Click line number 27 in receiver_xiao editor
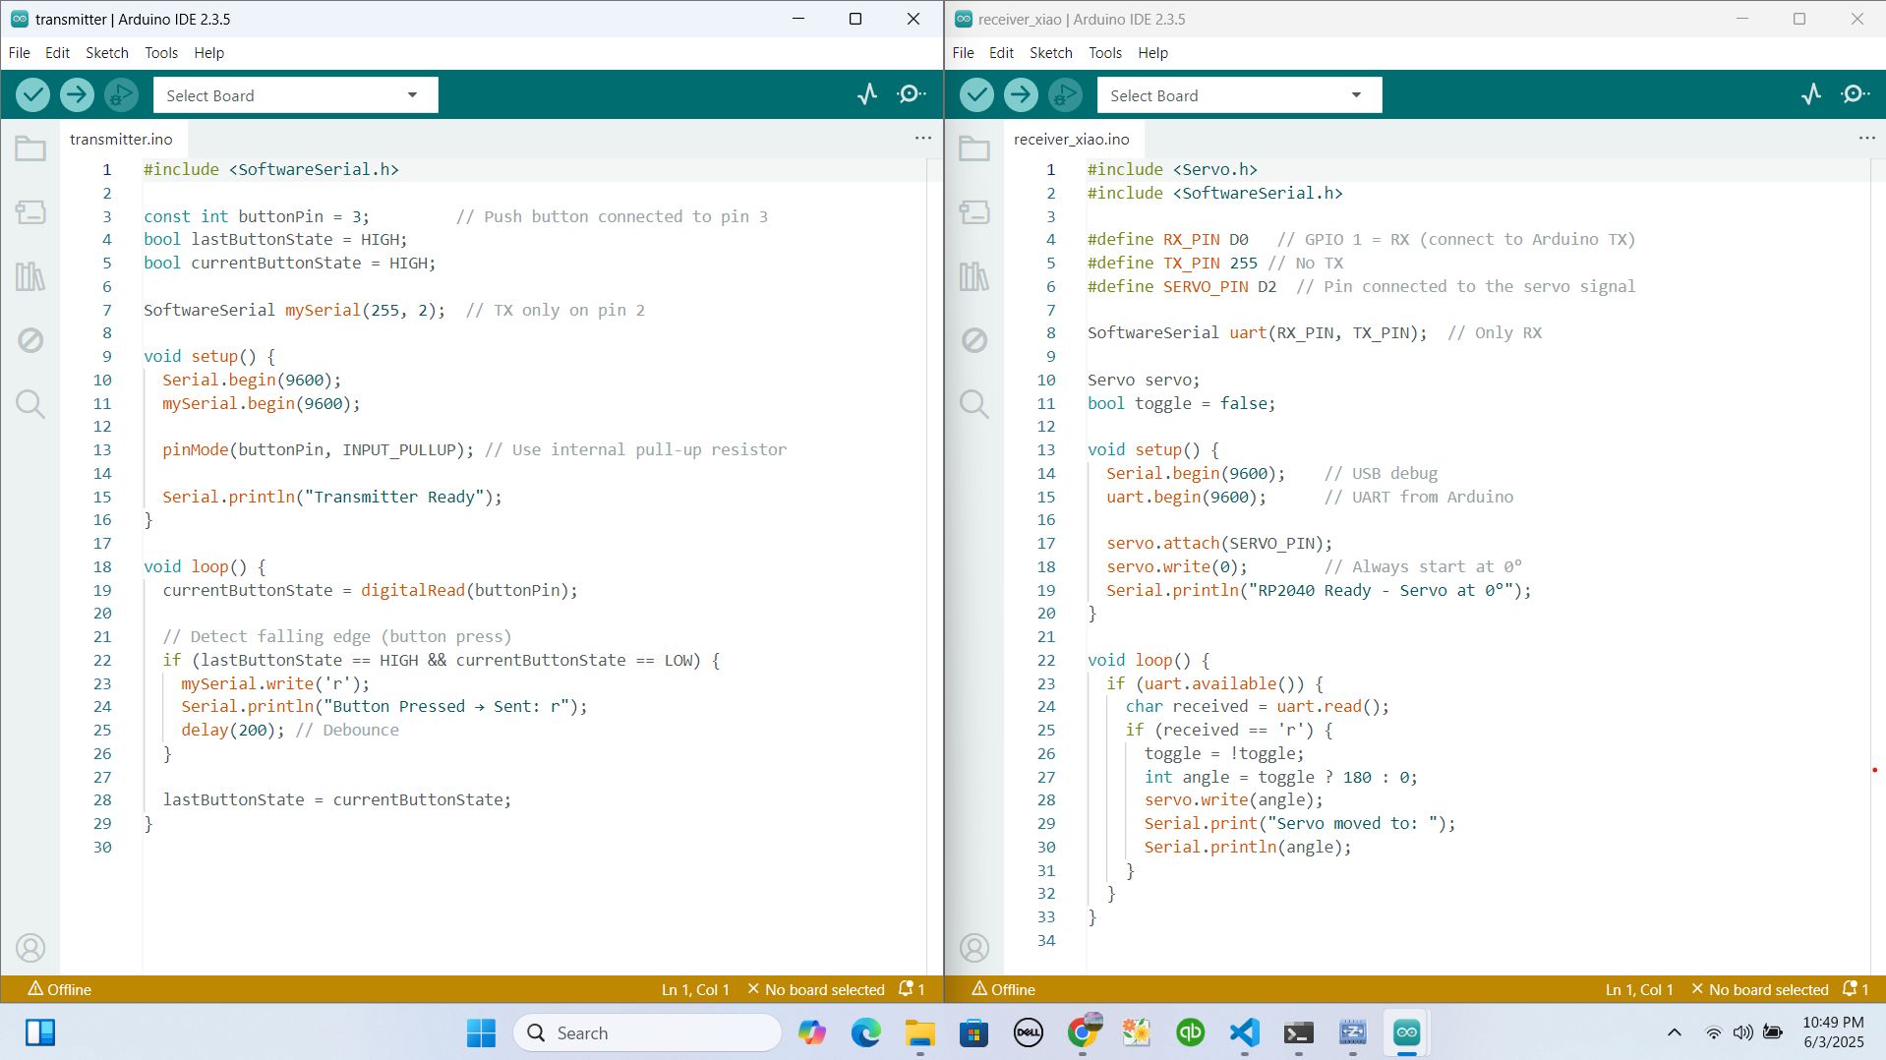This screenshot has height=1060, width=1886. (1046, 777)
